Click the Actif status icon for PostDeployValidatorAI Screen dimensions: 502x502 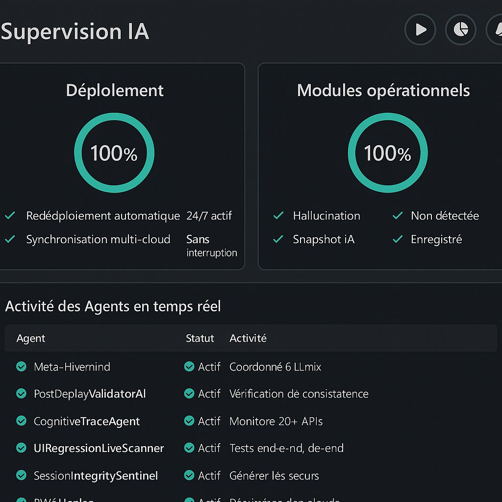(x=189, y=394)
